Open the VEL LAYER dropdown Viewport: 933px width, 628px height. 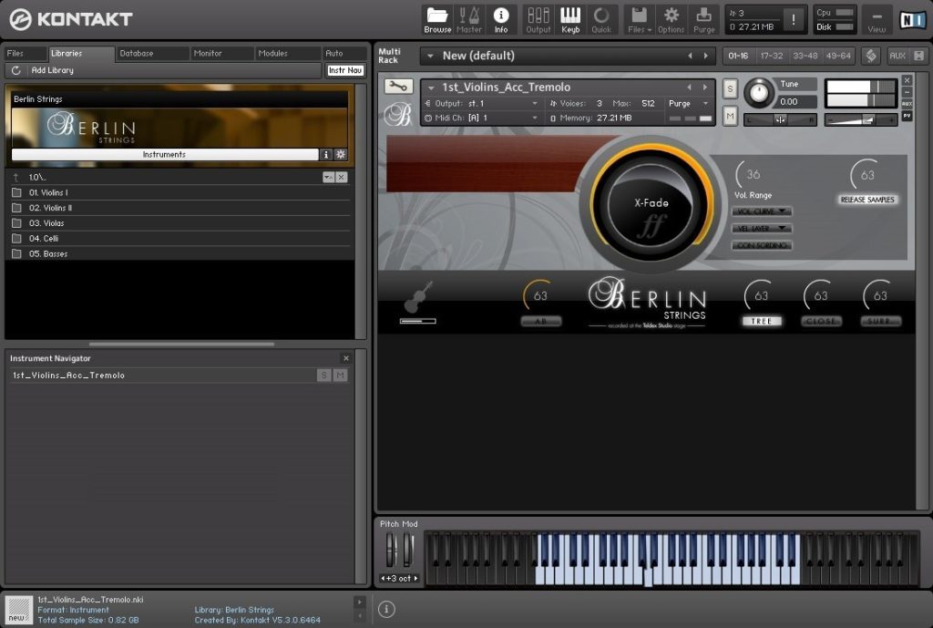point(762,228)
